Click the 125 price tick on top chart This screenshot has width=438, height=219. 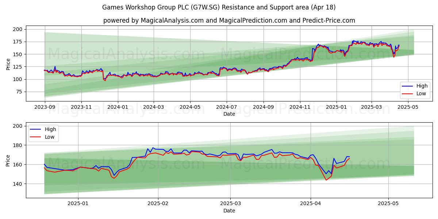click(x=18, y=67)
